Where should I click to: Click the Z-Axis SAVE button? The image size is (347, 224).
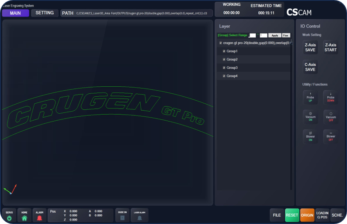click(x=310, y=47)
